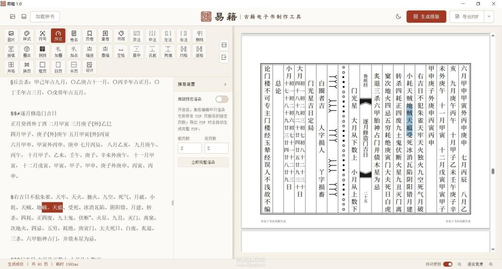Click the editor text line starting §丘公杀

coord(85,82)
